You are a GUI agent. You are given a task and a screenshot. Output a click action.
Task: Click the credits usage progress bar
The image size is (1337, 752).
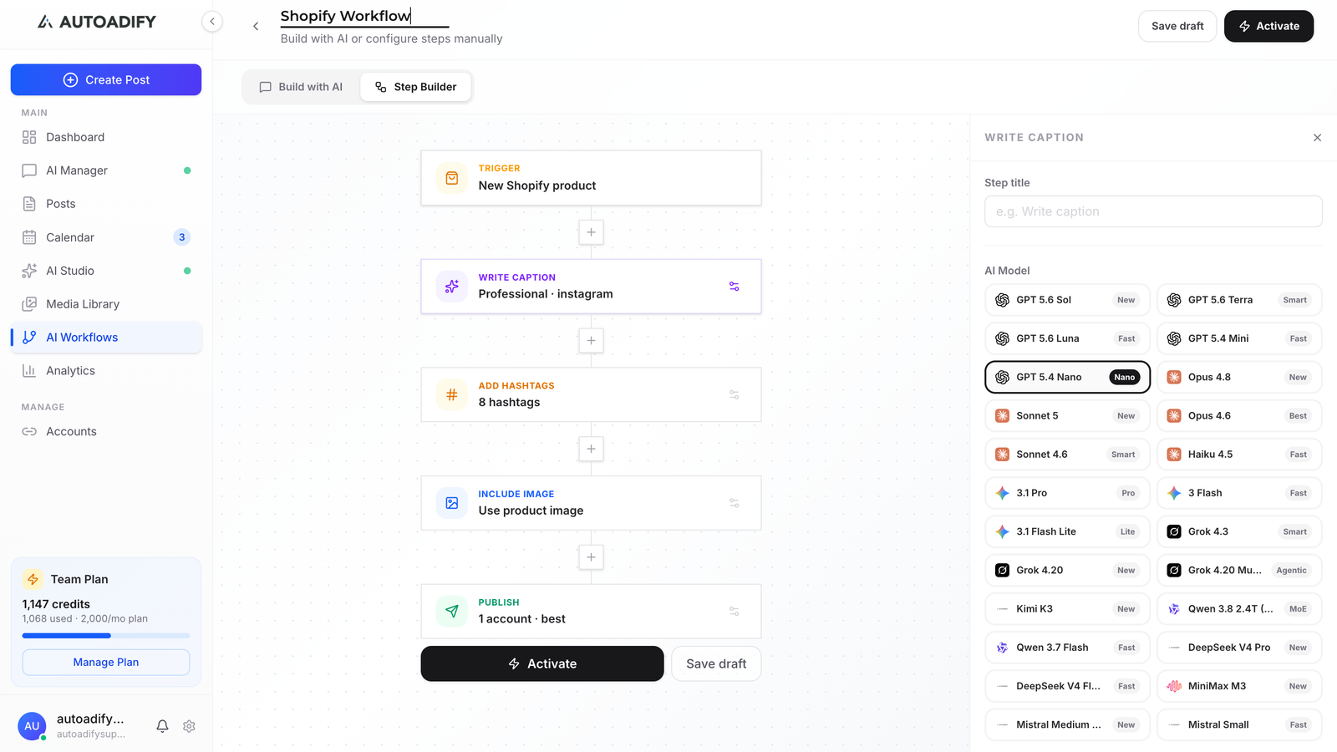pos(106,636)
